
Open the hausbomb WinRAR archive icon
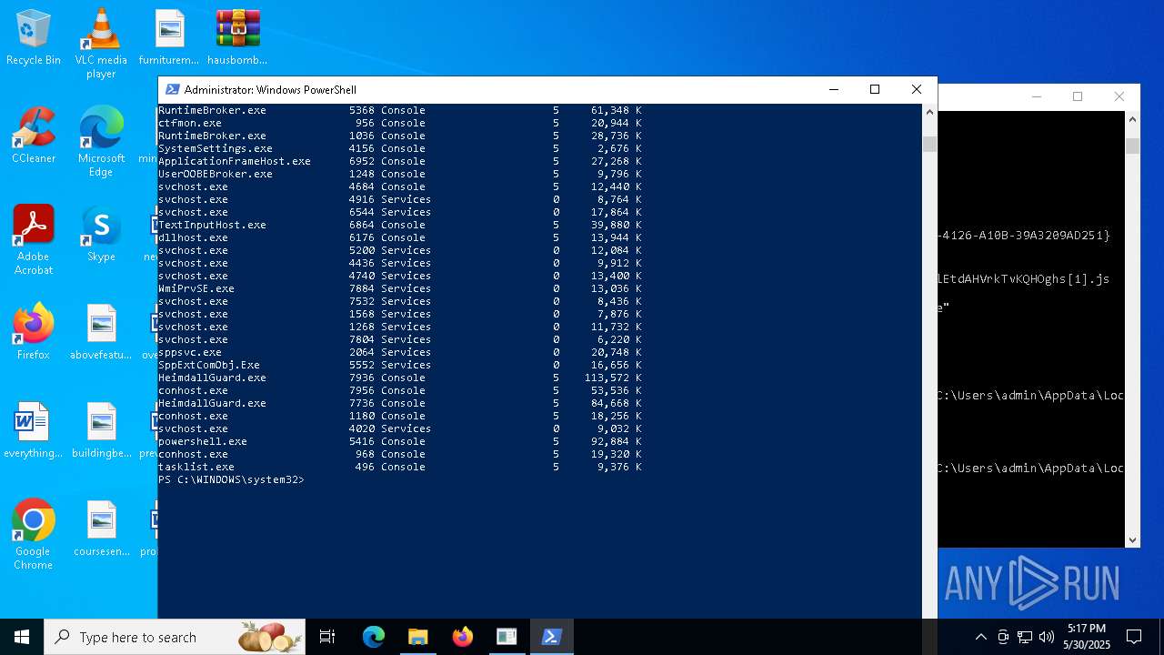(237, 37)
